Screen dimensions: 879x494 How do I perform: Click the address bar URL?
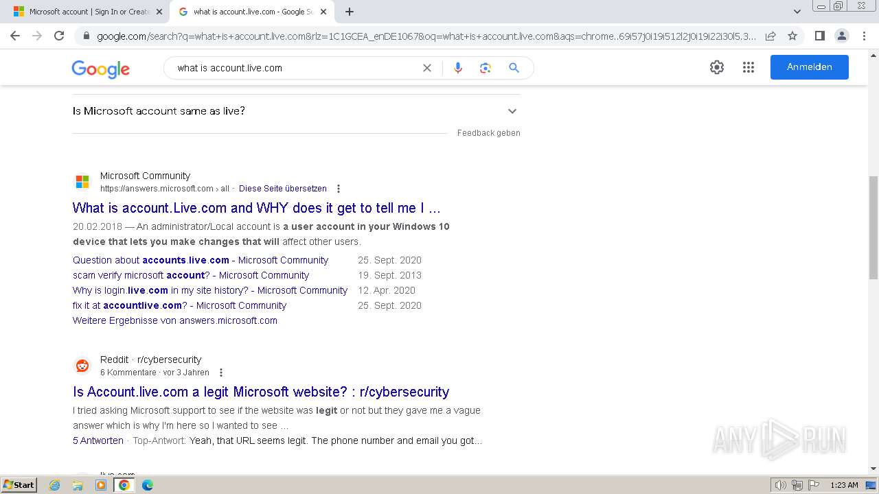pyautogui.click(x=426, y=36)
